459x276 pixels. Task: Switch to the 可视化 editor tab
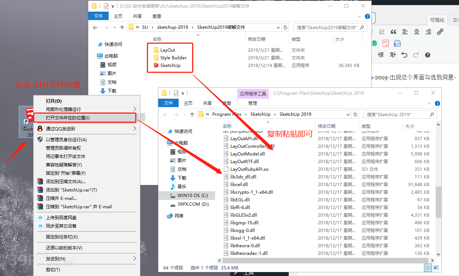(437, 20)
